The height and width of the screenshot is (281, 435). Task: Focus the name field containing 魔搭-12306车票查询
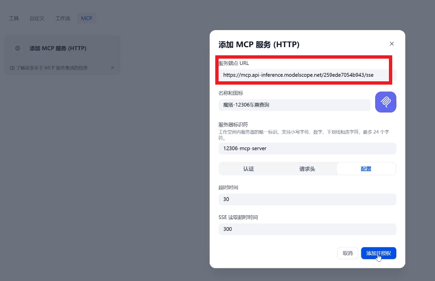pos(294,105)
